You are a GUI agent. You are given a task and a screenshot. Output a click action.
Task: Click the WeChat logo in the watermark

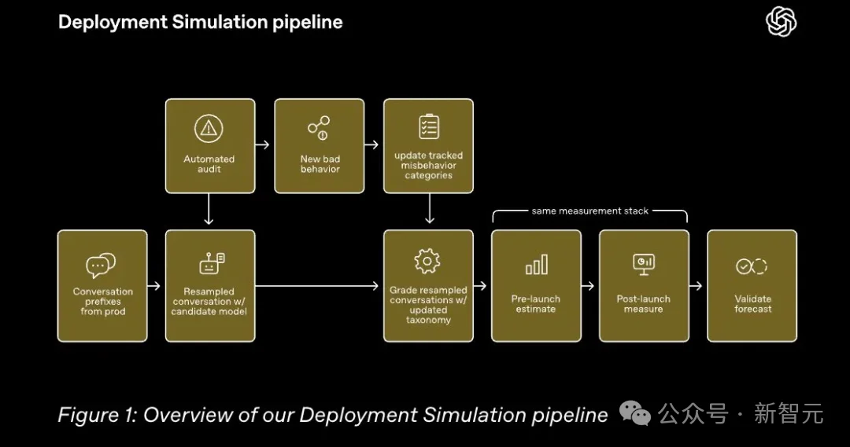[635, 413]
